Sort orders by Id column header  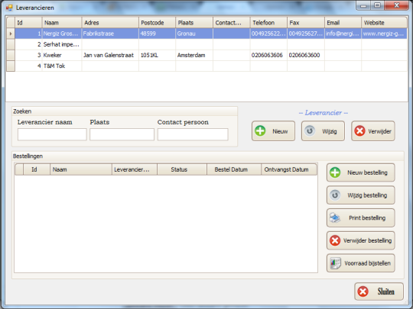37,169
